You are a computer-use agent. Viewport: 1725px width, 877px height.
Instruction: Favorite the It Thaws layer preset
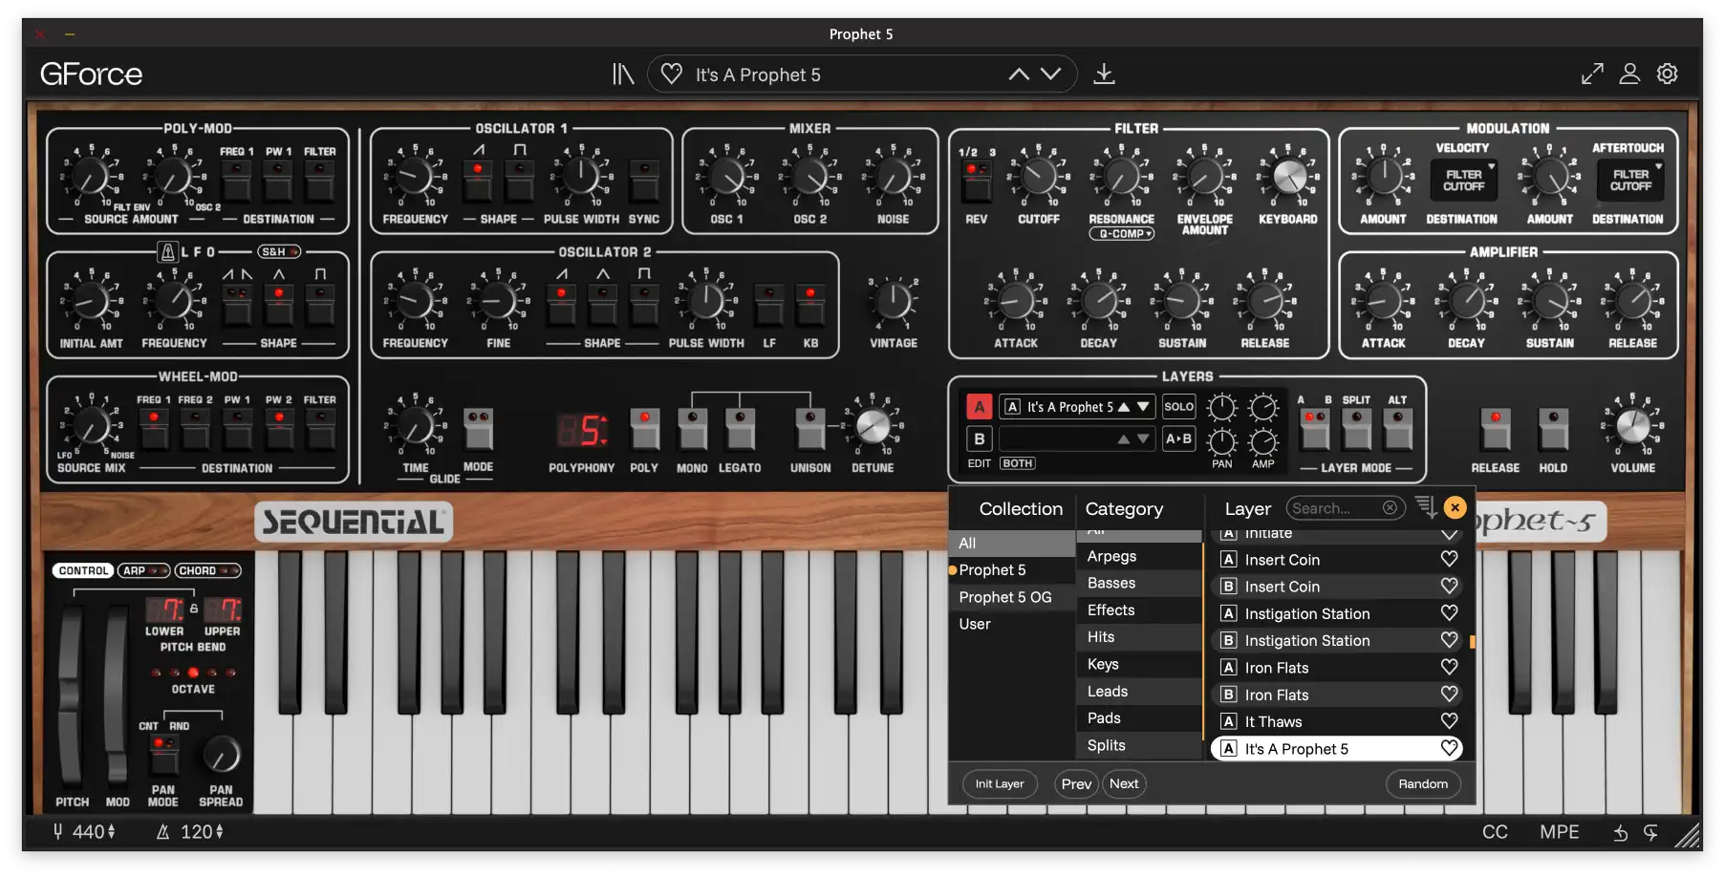tap(1450, 721)
